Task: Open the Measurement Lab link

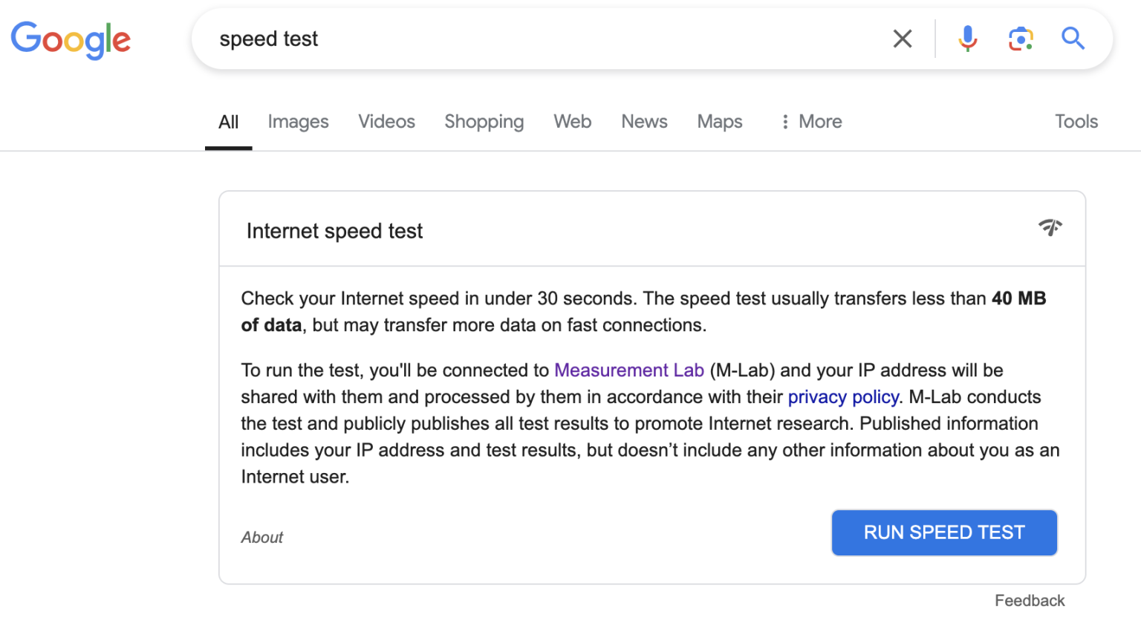Action: pyautogui.click(x=629, y=370)
